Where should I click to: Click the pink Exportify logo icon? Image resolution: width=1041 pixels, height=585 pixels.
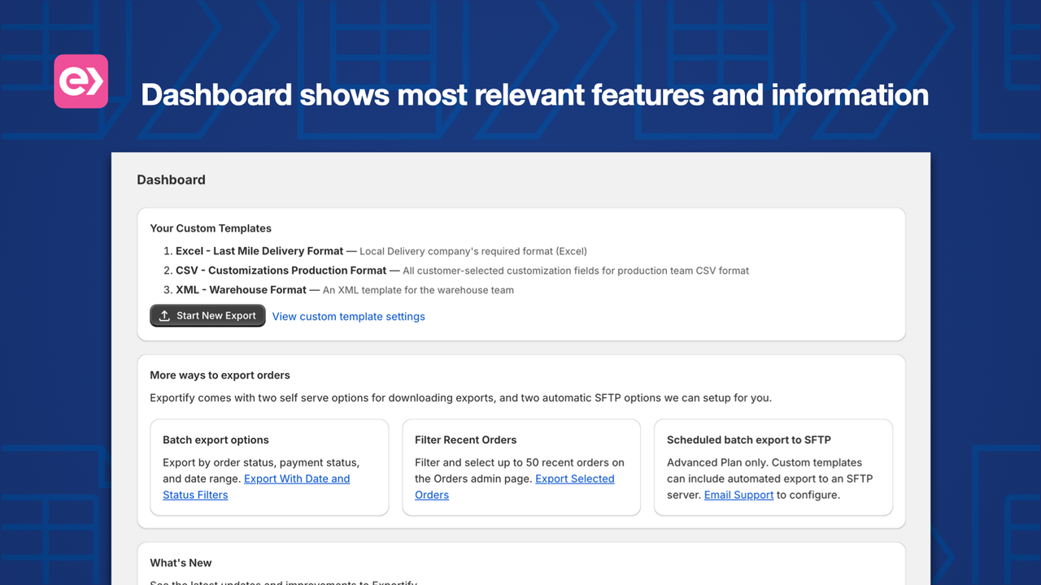tap(81, 81)
